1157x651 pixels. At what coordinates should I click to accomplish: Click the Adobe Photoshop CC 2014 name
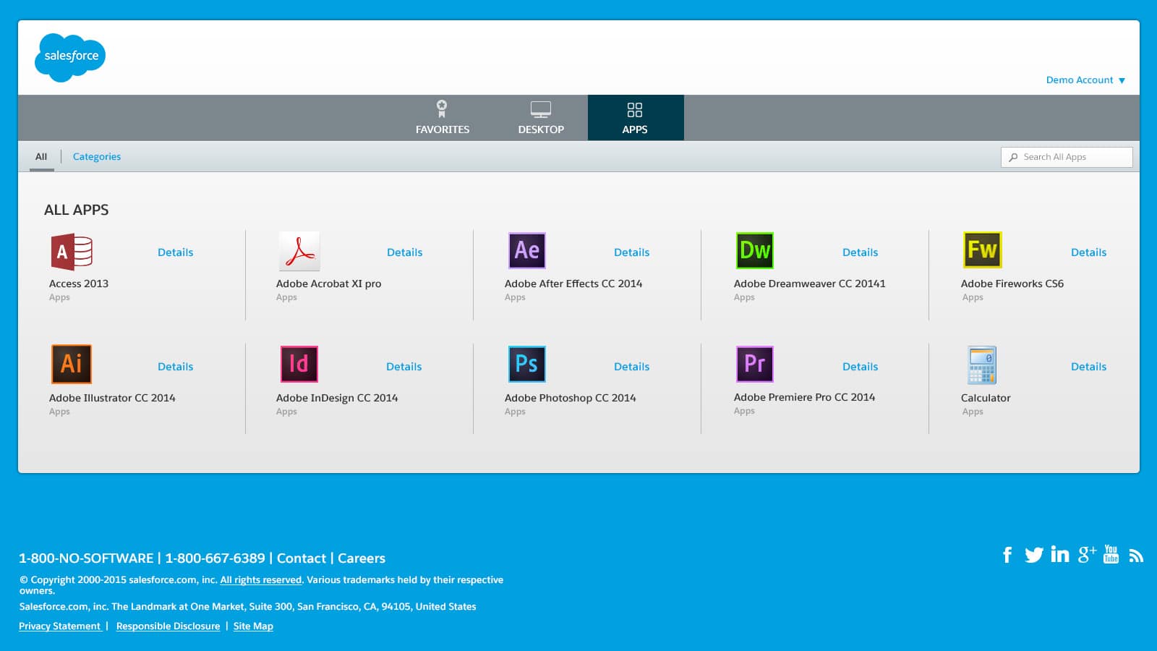[x=571, y=398]
